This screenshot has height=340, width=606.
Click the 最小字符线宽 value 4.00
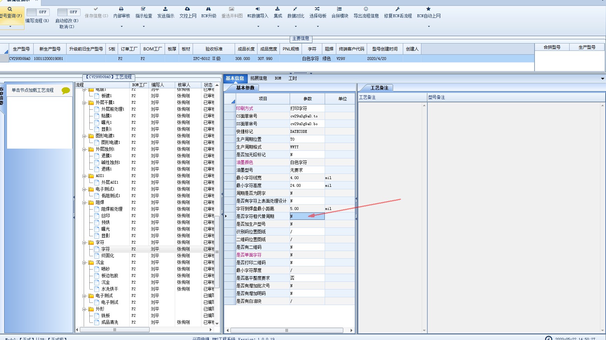[307, 178]
